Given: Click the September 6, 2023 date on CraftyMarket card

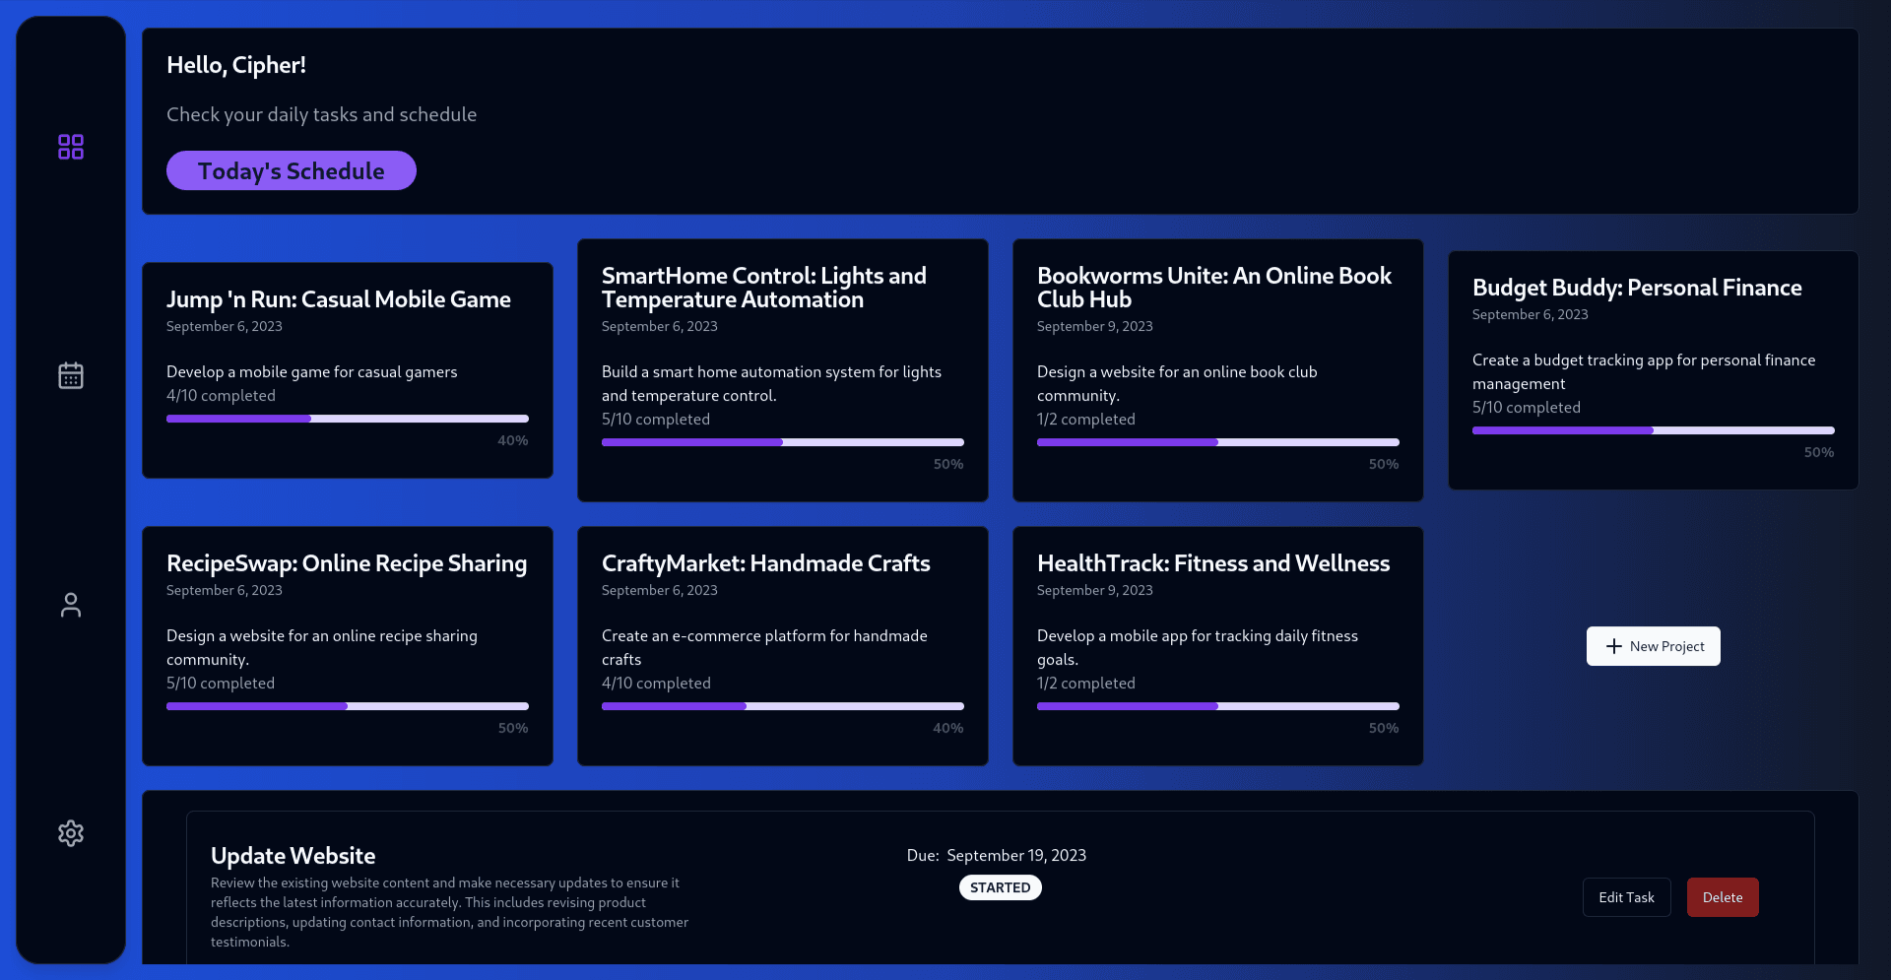Looking at the screenshot, I should coord(660,590).
